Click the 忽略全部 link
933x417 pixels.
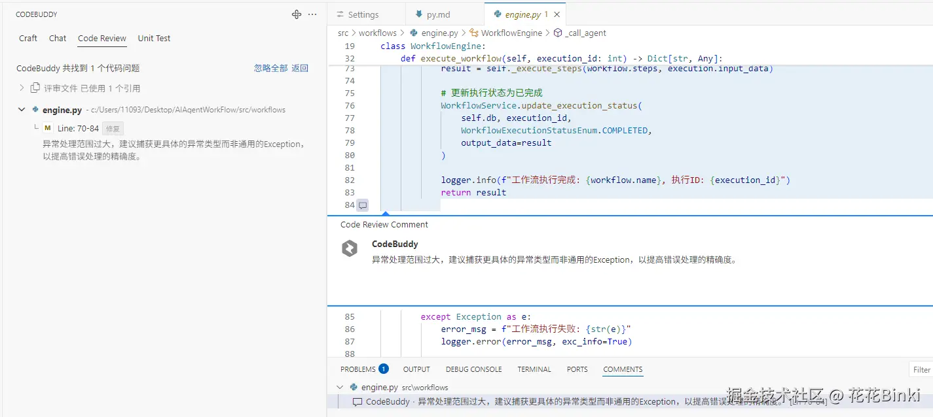[x=270, y=68]
